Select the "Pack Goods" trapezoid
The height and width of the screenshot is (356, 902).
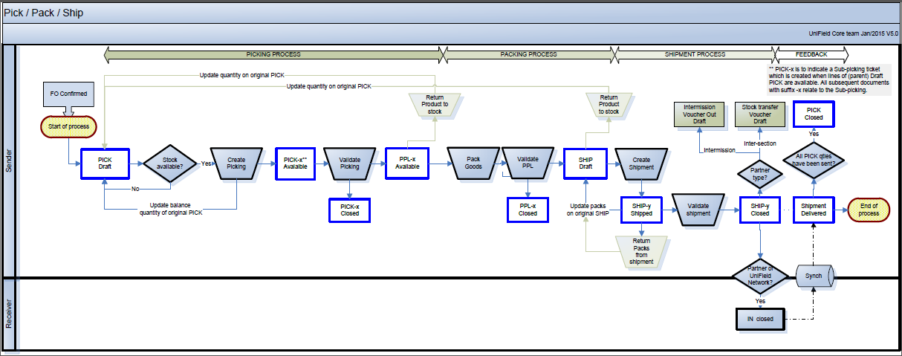pos(473,163)
